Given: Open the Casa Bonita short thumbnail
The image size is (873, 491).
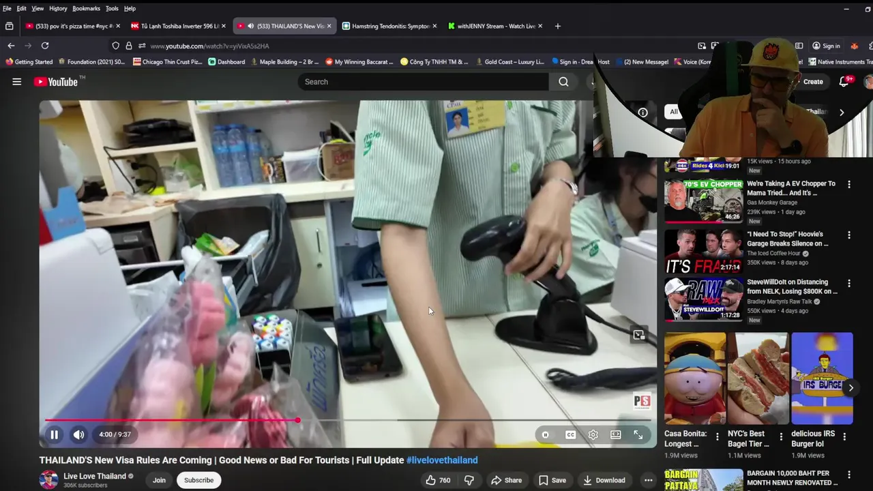Looking at the screenshot, I should 695,378.
